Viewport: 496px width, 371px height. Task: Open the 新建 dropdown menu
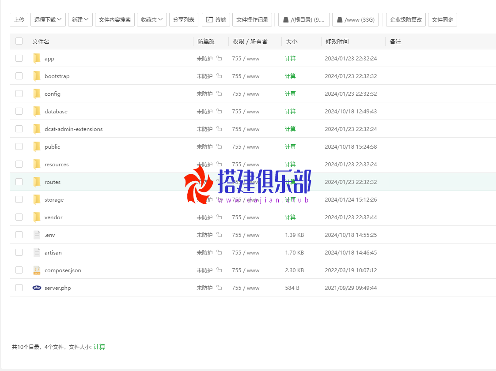[80, 19]
